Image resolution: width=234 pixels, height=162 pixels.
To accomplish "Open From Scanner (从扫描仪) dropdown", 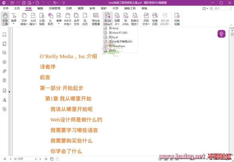I will coord(33,19).
